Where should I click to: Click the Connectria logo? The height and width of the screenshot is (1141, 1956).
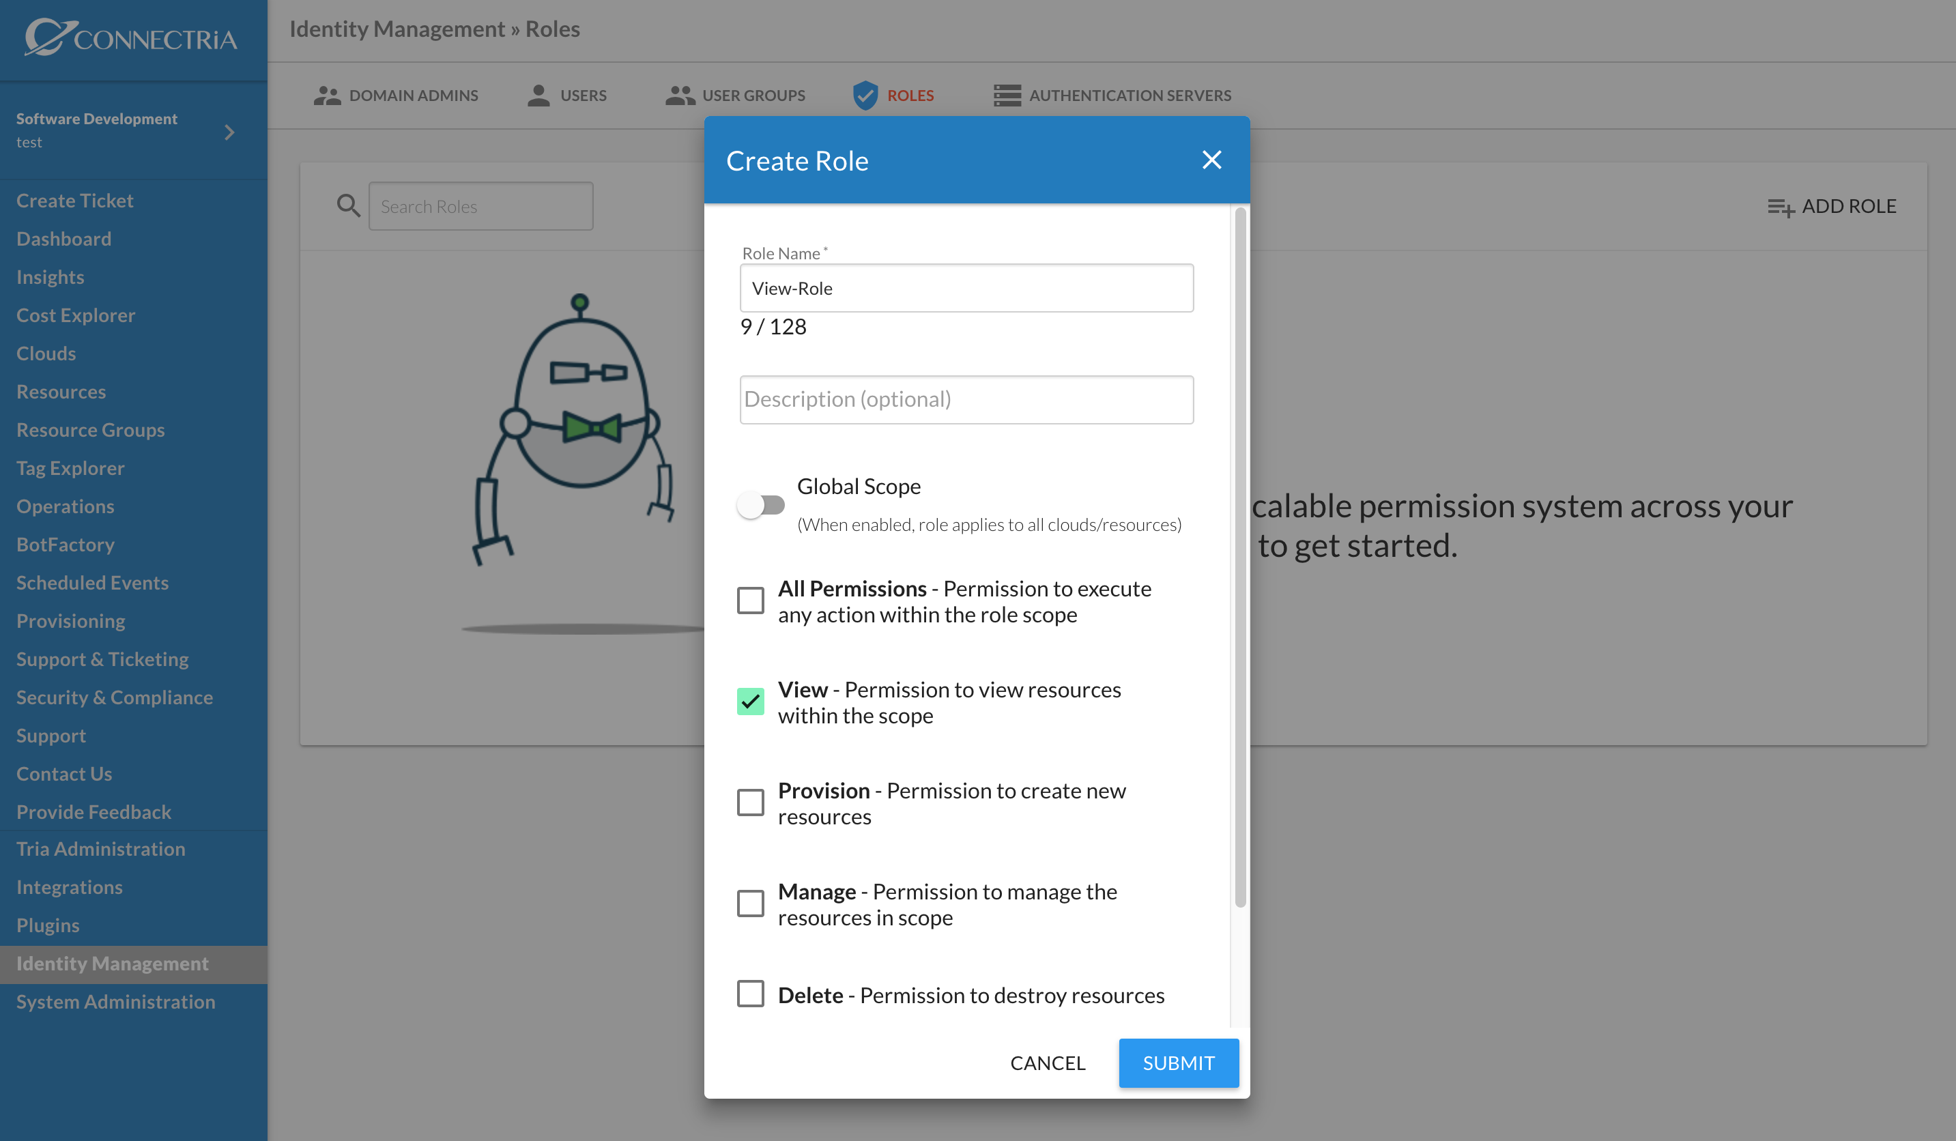coord(130,38)
